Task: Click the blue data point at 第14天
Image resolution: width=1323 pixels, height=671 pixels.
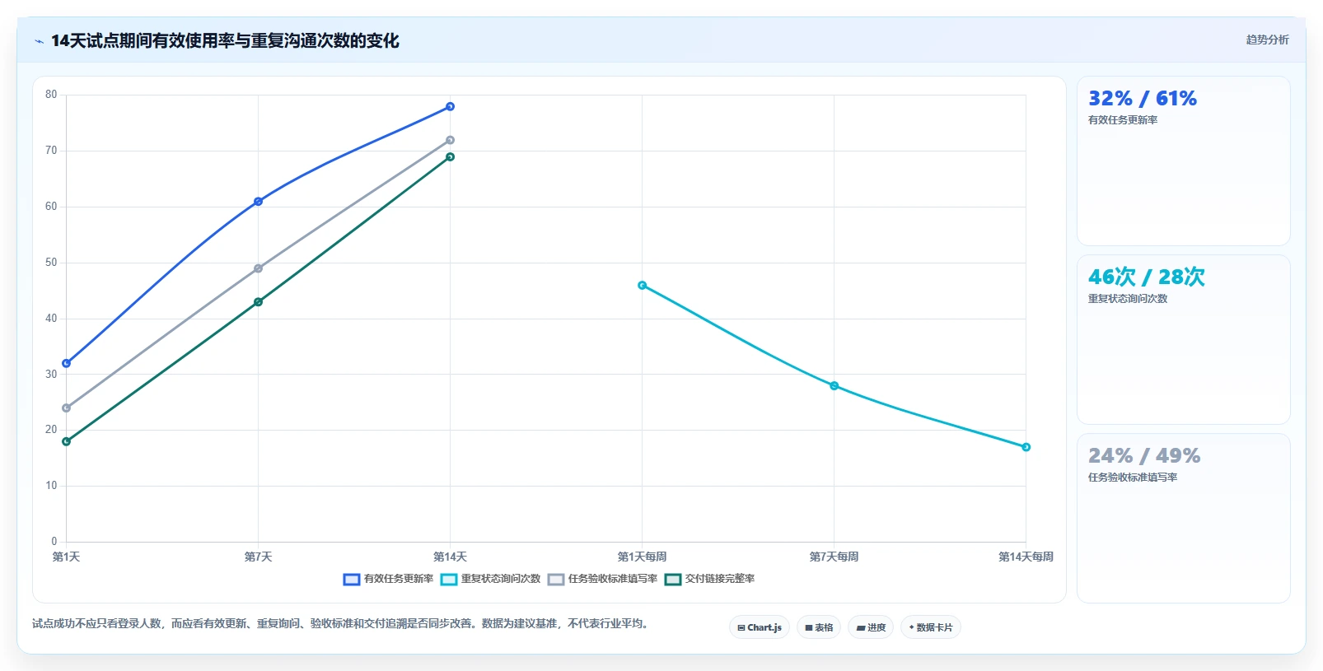Action: [x=450, y=107]
